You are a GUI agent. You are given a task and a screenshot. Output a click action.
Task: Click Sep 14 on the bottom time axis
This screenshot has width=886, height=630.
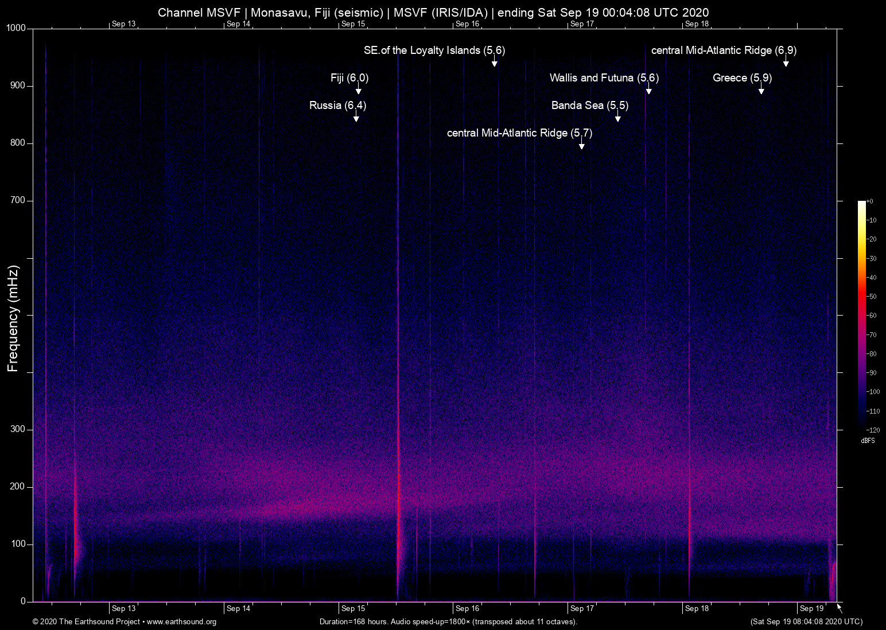(239, 609)
